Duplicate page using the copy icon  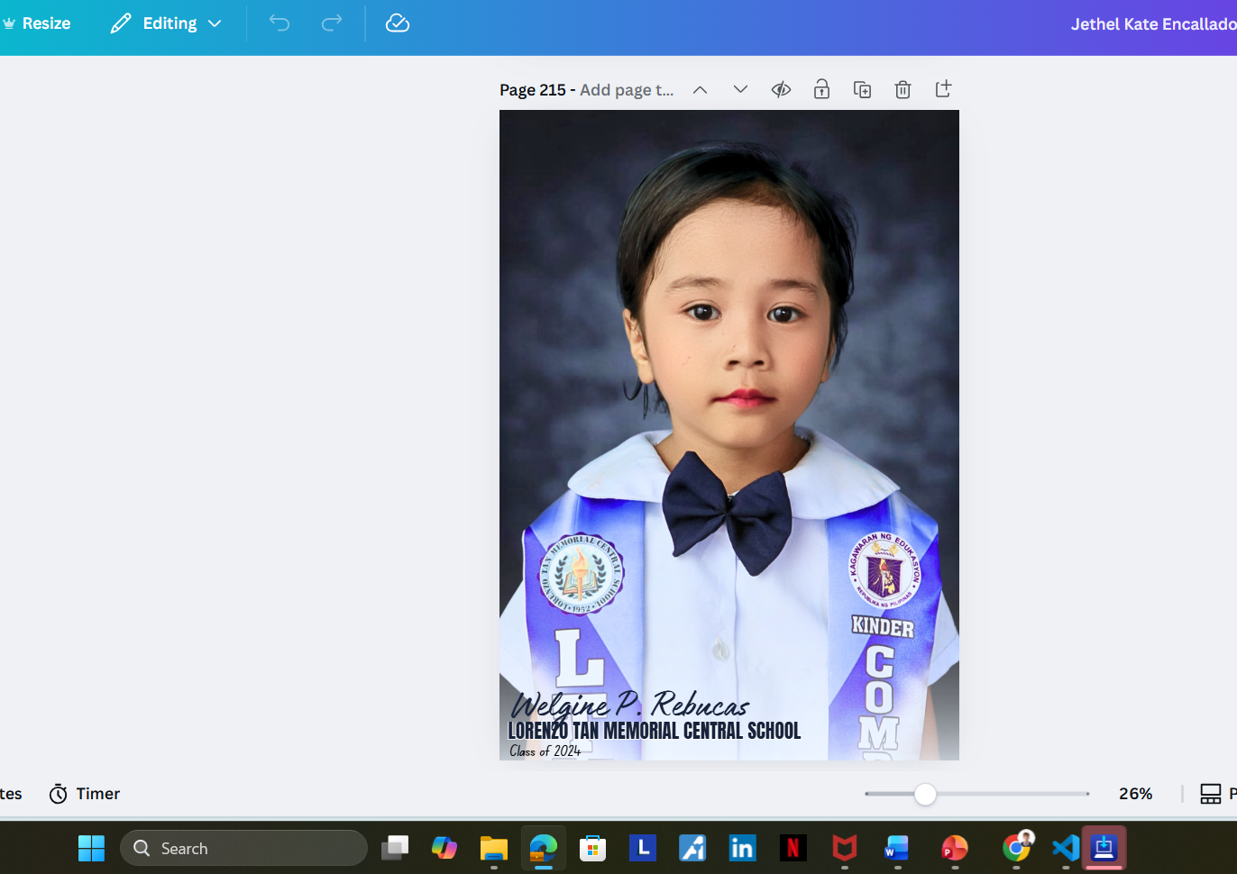(x=862, y=89)
